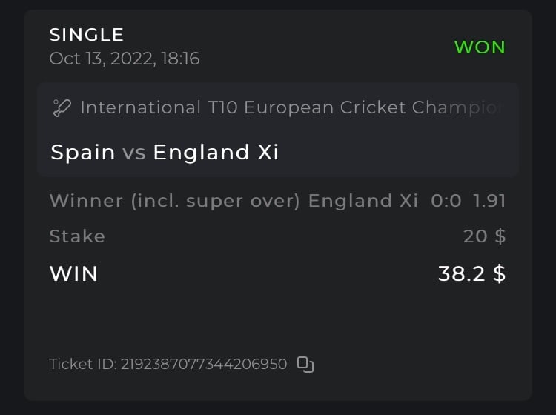The width and height of the screenshot is (556, 415).
Task: Click the 0:0 score indicator
Action: [446, 201]
